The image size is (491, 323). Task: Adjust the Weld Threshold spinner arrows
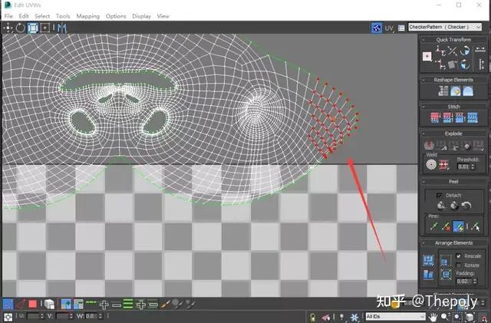point(473,167)
